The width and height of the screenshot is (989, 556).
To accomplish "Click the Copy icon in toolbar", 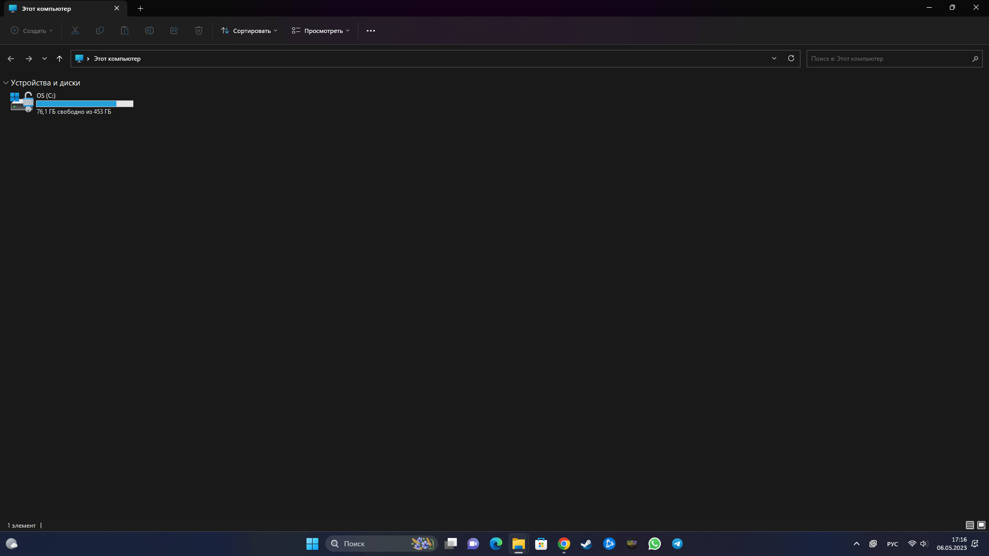I will [100, 30].
